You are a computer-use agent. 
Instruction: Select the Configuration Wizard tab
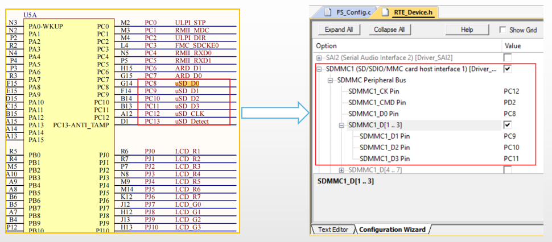pos(392,230)
